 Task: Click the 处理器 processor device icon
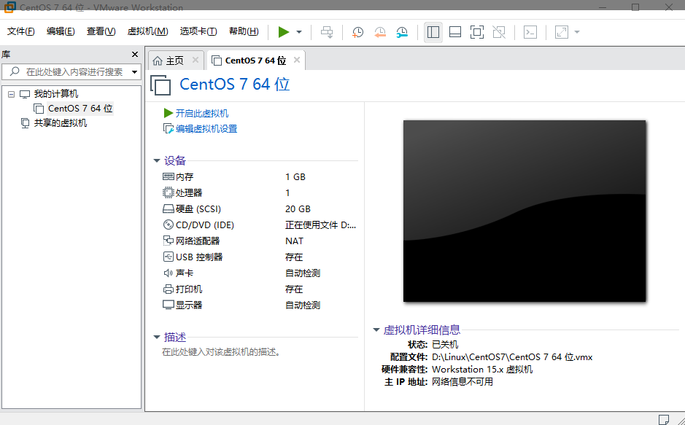[169, 192]
